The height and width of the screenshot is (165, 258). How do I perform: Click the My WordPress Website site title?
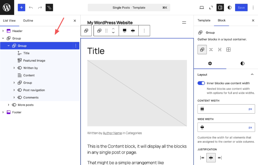[110, 23]
